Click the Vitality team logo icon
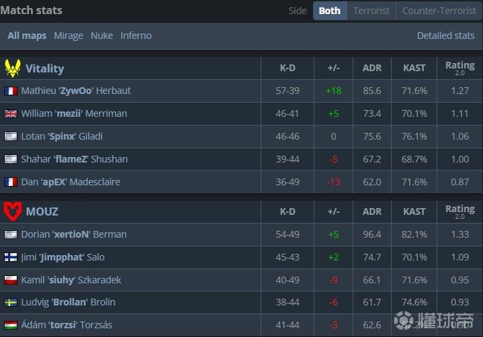 click(12, 68)
